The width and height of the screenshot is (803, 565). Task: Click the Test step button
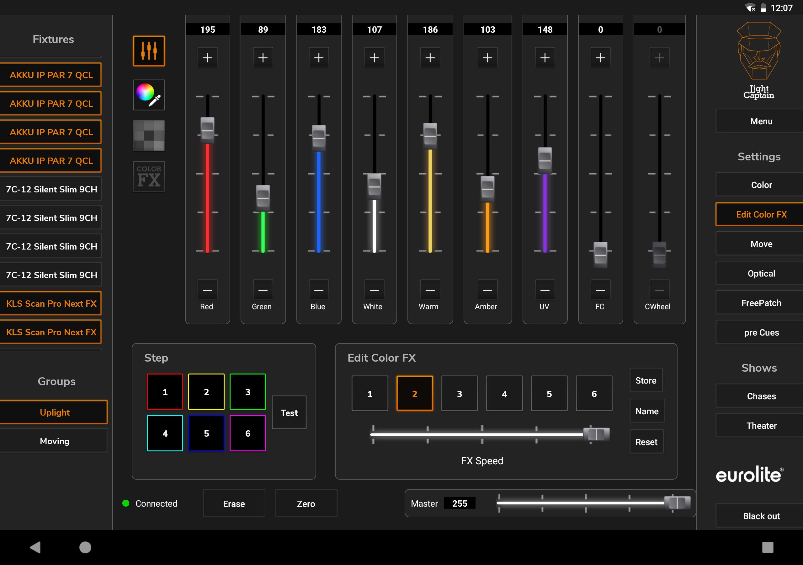click(x=289, y=412)
